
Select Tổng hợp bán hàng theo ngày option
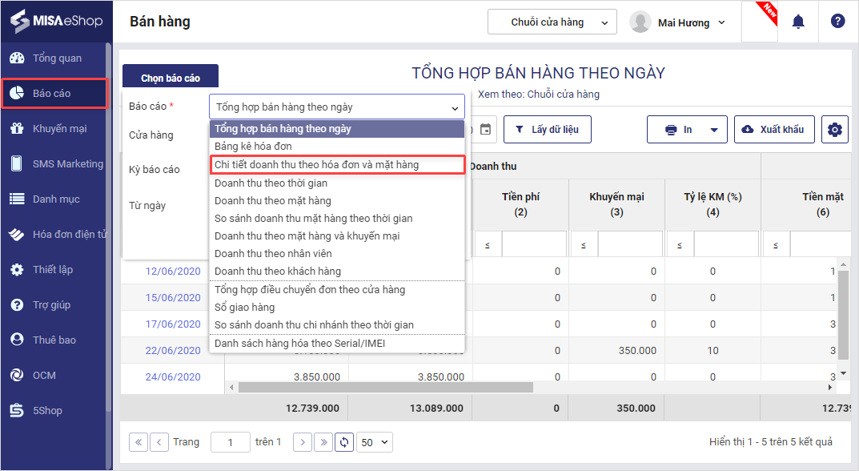pyautogui.click(x=337, y=129)
